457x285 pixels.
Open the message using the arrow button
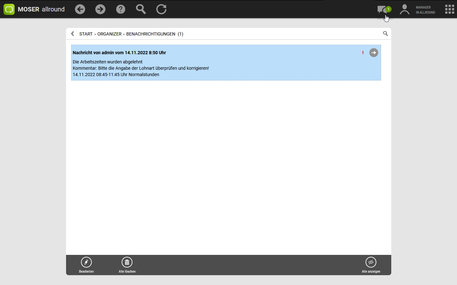coord(373,53)
